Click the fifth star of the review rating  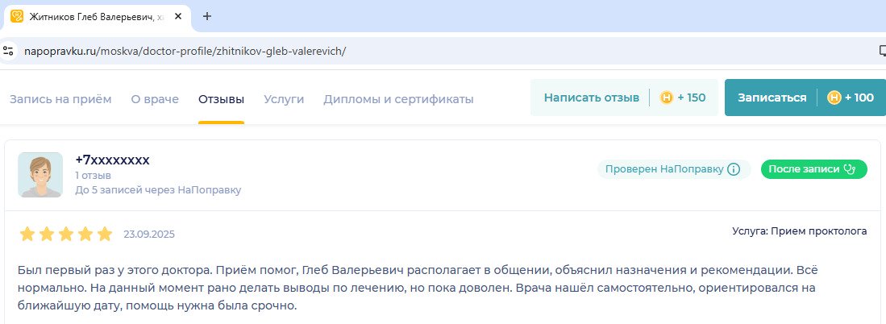(x=105, y=235)
